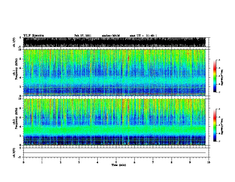Click the '5' tick on the time axis
This screenshot has width=235, height=182.
click(116, 162)
